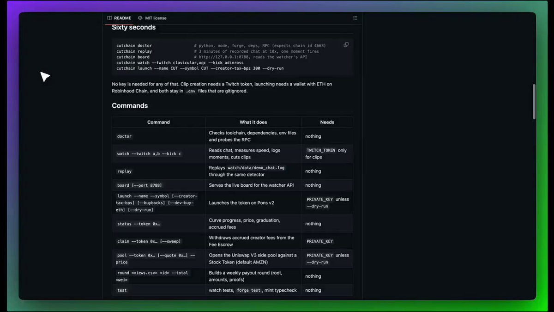Click the ".env" inline code in the paragraph

coord(190,92)
